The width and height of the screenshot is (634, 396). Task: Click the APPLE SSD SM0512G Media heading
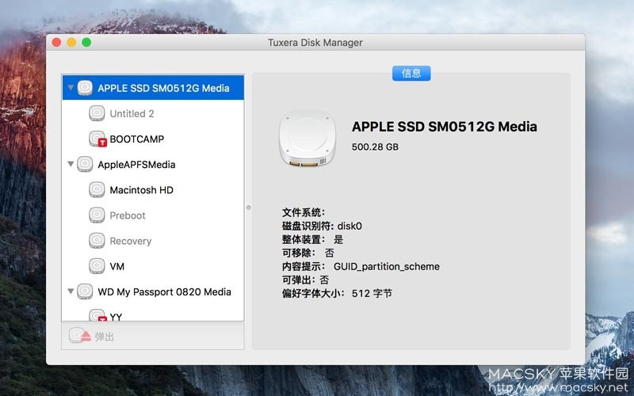pyautogui.click(x=445, y=127)
